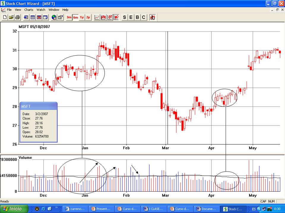Open the Charts menu
This screenshot has width=285, height=213.
click(x=29, y=10)
